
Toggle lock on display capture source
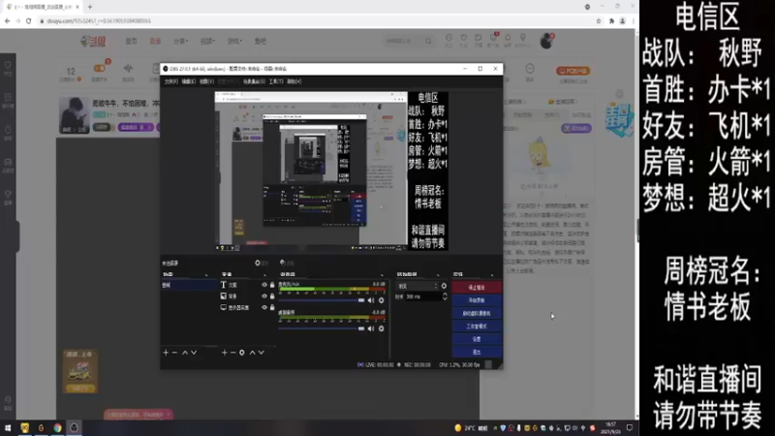pos(272,307)
